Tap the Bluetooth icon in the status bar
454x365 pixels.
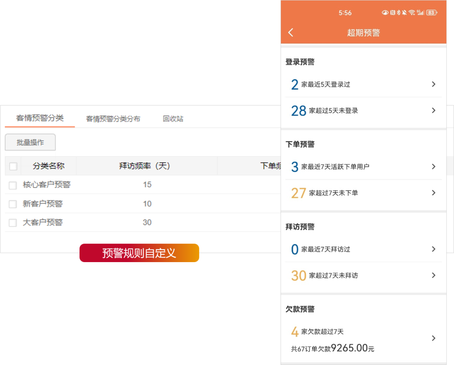point(398,13)
